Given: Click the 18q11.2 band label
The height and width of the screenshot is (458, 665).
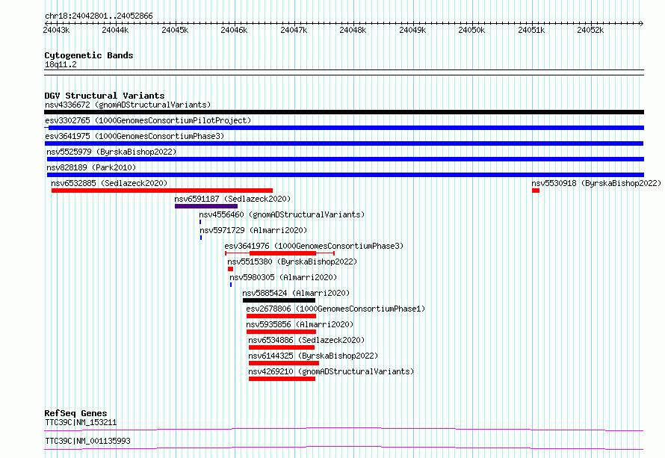Looking at the screenshot, I should click(61, 65).
